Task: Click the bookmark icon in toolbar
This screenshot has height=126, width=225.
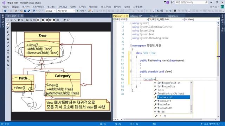Action: (x=175, y=11)
